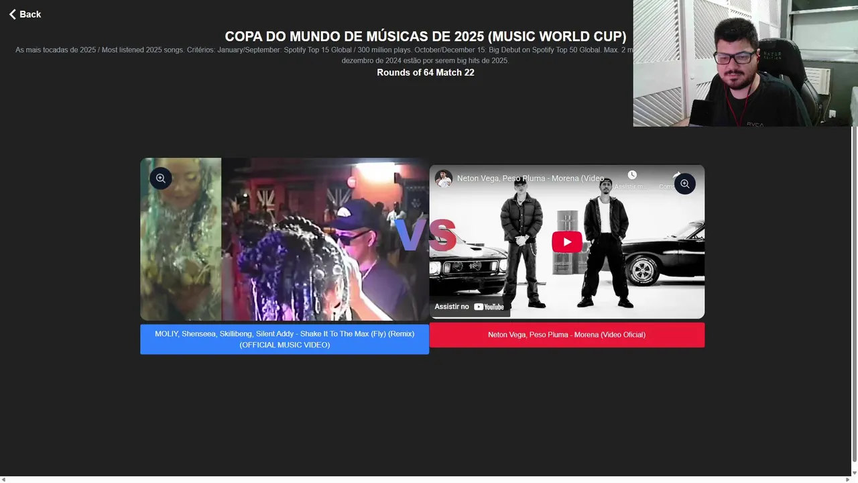The height and width of the screenshot is (483, 858).
Task: Vote for Neton Vega, Peso Pluma - Morena
Action: pos(567,335)
